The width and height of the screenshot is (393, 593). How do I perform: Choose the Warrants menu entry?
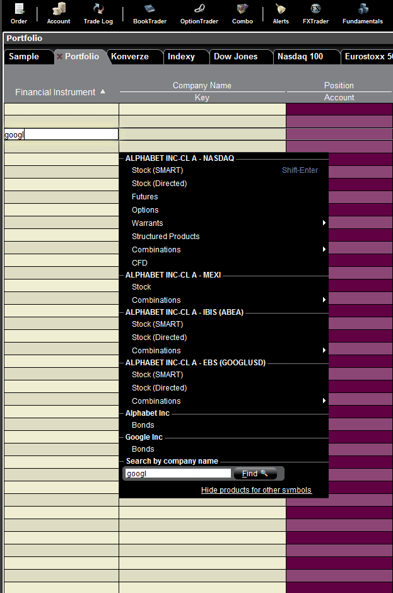coord(148,223)
